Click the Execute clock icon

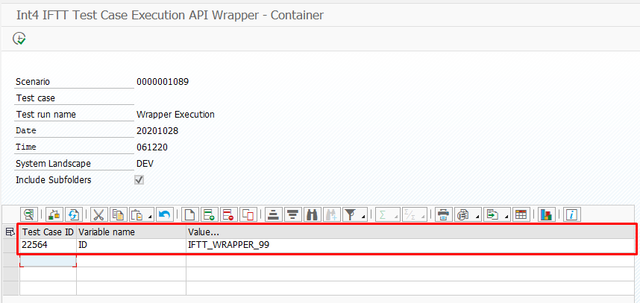[x=19, y=39]
